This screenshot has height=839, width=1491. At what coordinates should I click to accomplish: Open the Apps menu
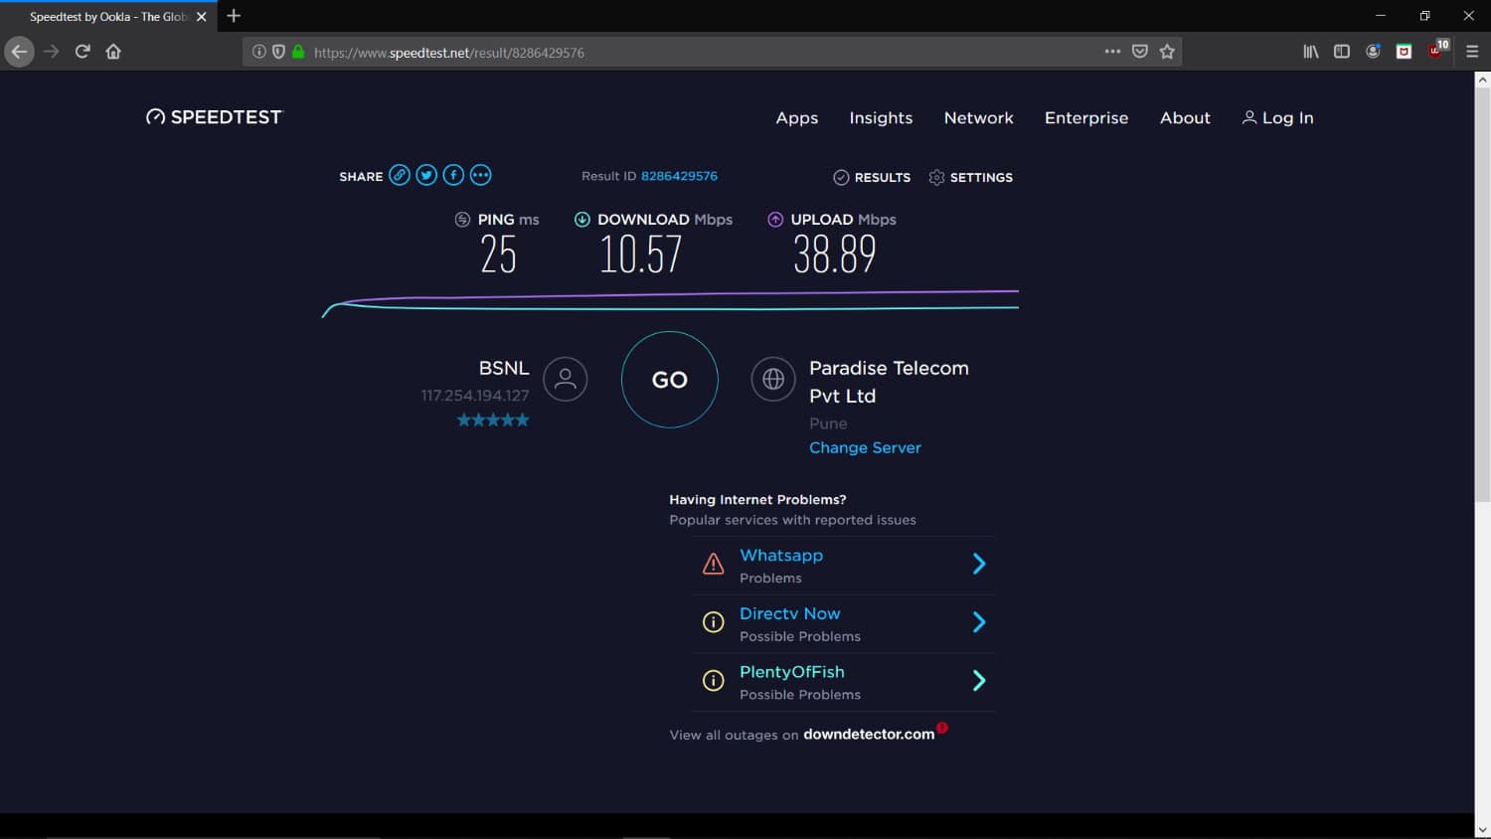[x=797, y=118]
